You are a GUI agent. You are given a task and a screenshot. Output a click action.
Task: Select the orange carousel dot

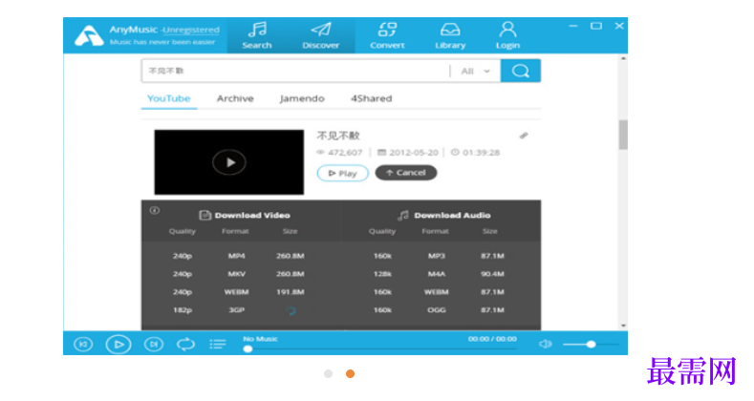tap(350, 373)
